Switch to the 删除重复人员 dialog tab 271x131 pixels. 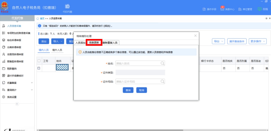110,43
